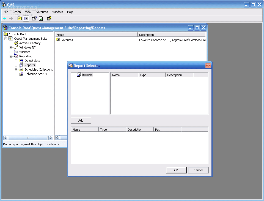Minimize the Console Root child window
264x201 pixels.
190,28
